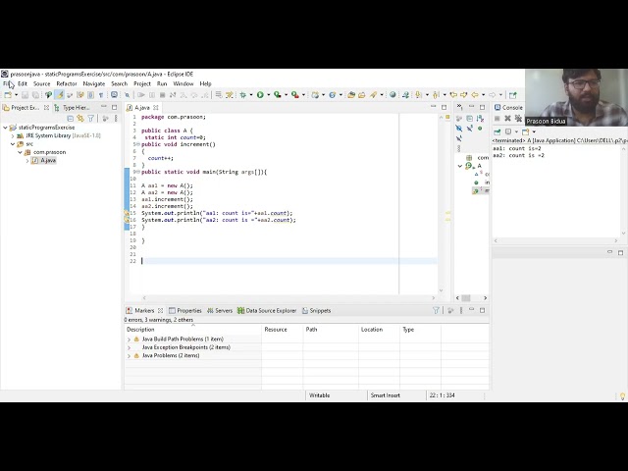Click the Coverage run icon in toolbar
This screenshot has height=471, width=628.
coord(277,95)
